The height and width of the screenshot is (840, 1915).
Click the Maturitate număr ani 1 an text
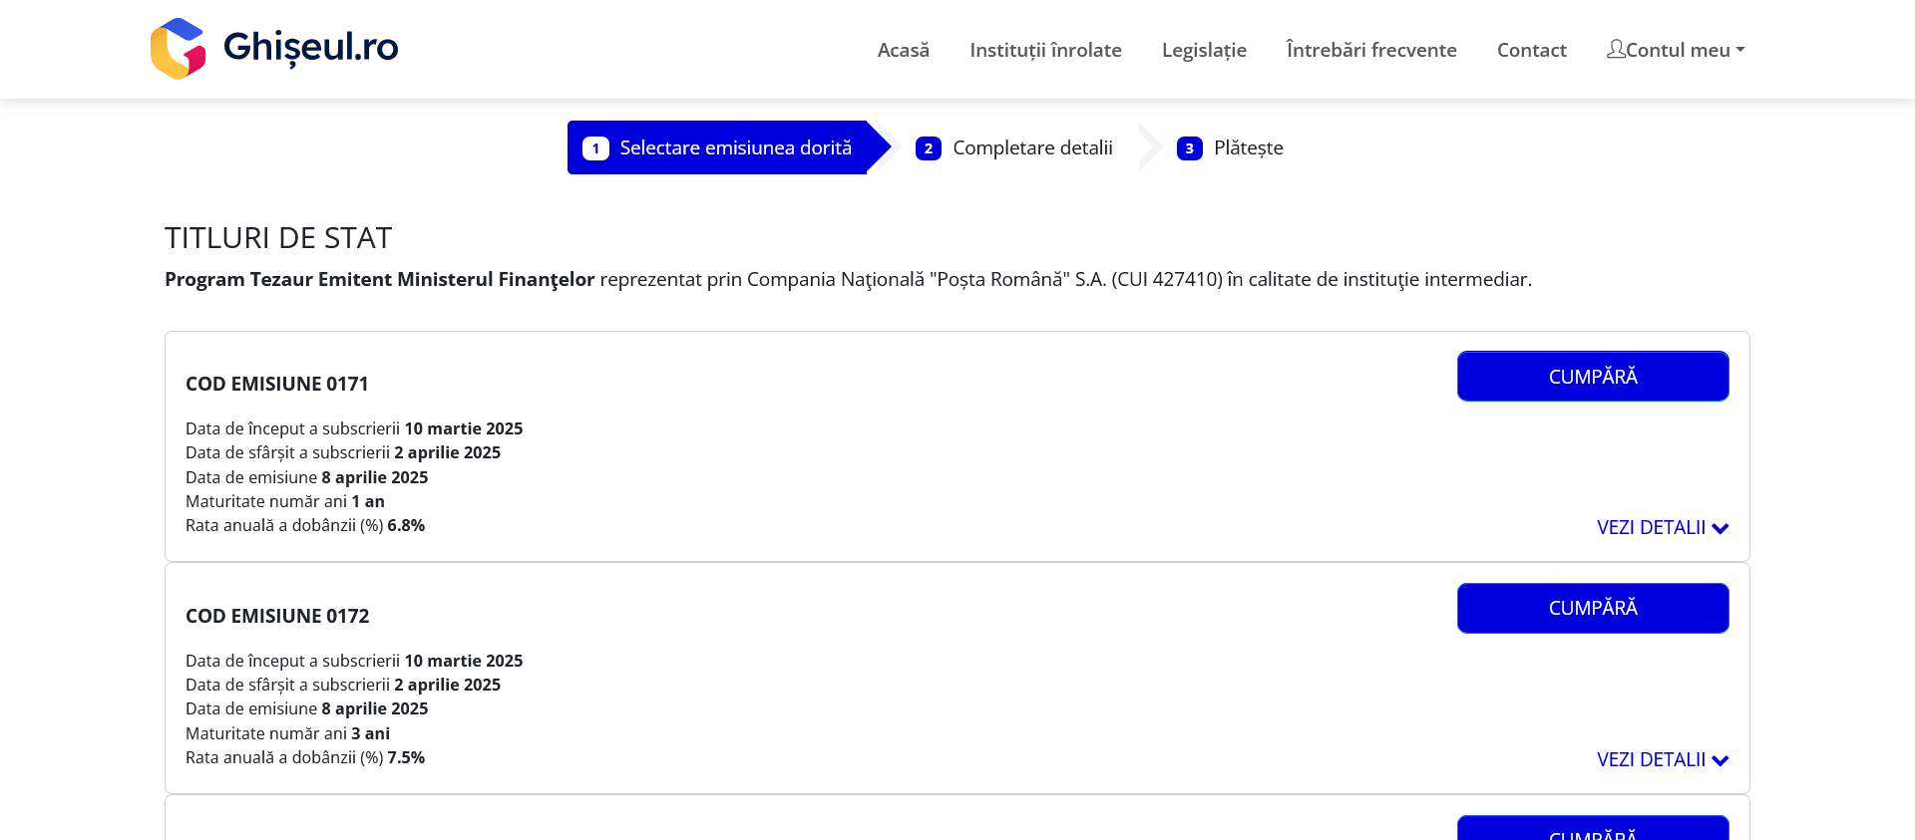(285, 501)
